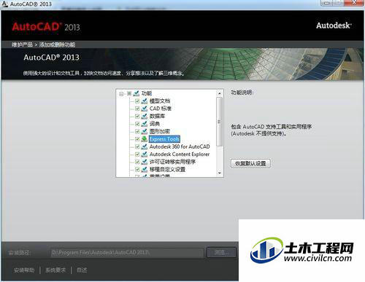
Task: Collapse the 功能 tree root node
Action: click(121, 94)
